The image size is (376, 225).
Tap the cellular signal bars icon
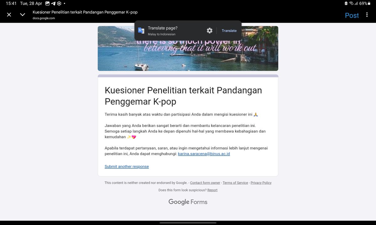[x=356, y=3]
